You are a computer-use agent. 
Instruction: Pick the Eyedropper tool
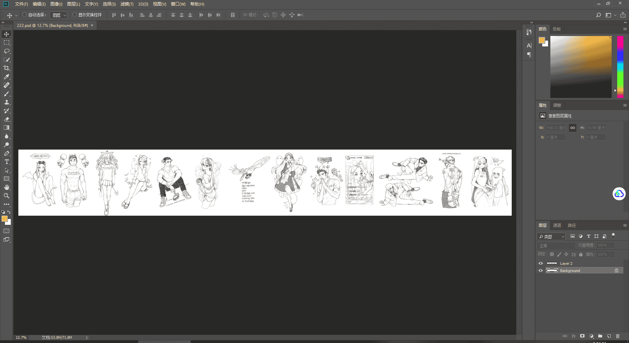coord(7,77)
